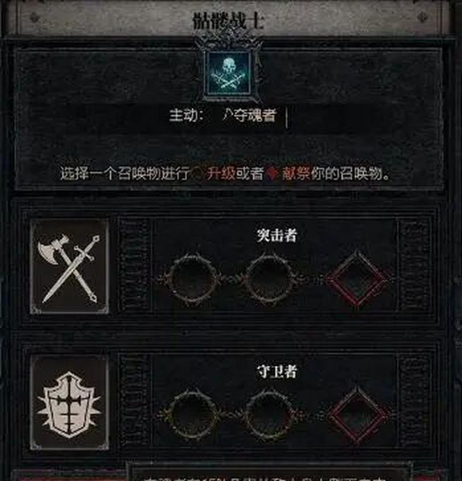Select the spiked shield Defender icon
This screenshot has width=462, height=481.
pyautogui.click(x=69, y=402)
